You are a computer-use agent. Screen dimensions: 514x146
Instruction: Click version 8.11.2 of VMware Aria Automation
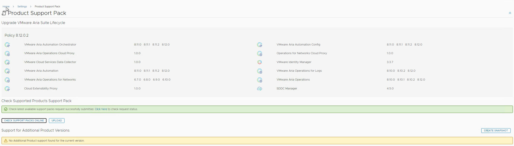(156, 71)
